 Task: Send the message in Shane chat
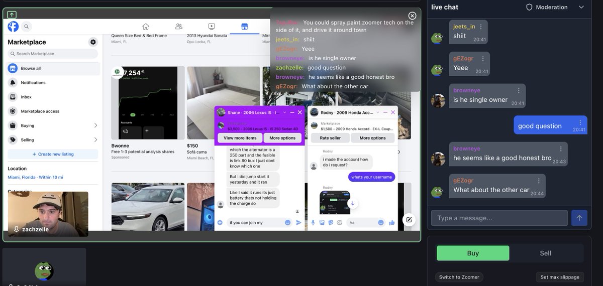pos(298,222)
